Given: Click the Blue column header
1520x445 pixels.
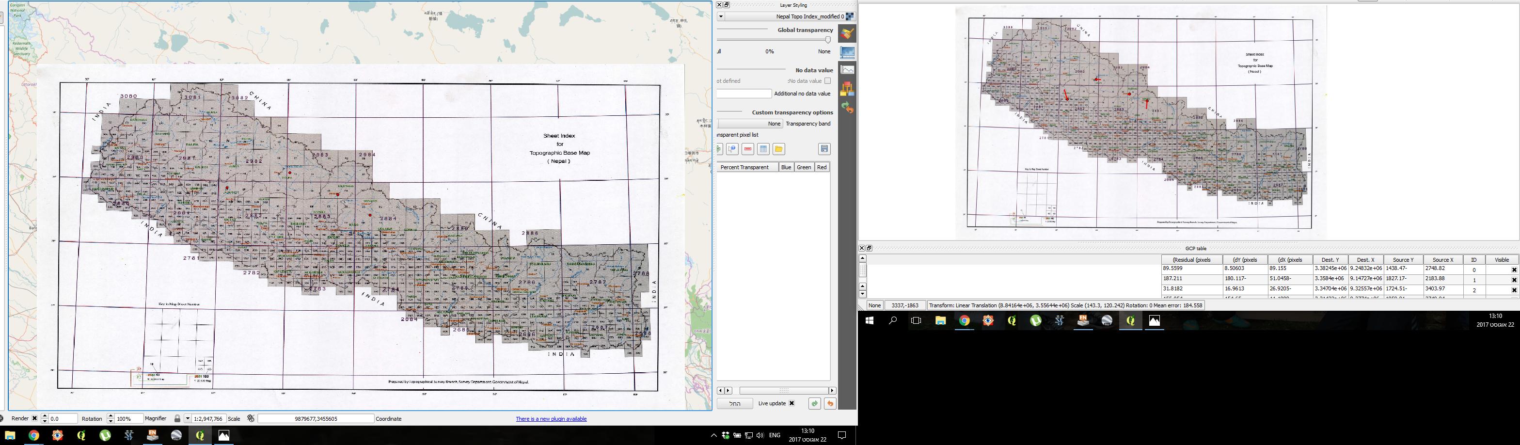Looking at the screenshot, I should point(786,167).
